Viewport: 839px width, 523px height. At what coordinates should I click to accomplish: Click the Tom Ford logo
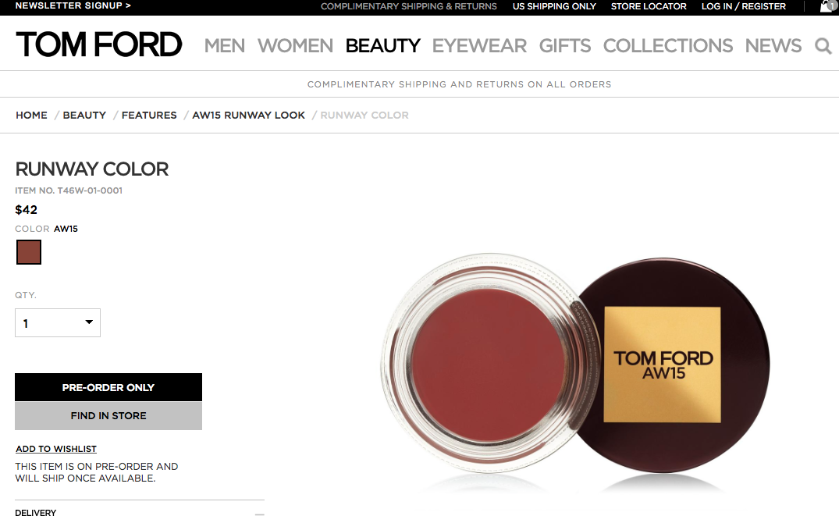(x=99, y=44)
